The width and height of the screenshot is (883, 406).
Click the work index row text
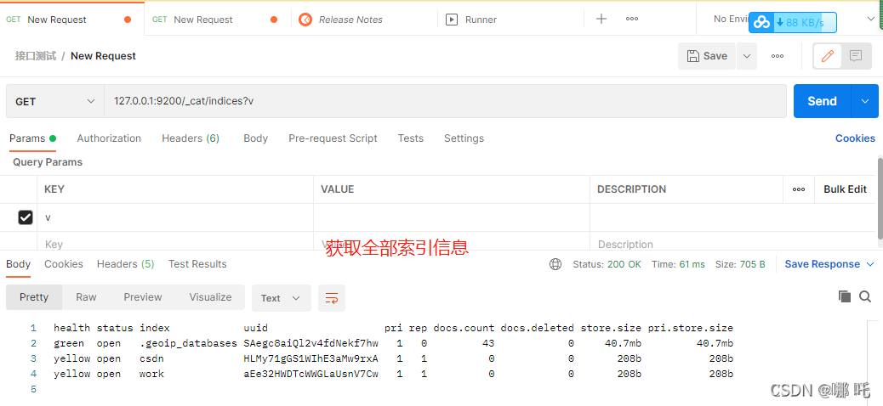(x=151, y=374)
